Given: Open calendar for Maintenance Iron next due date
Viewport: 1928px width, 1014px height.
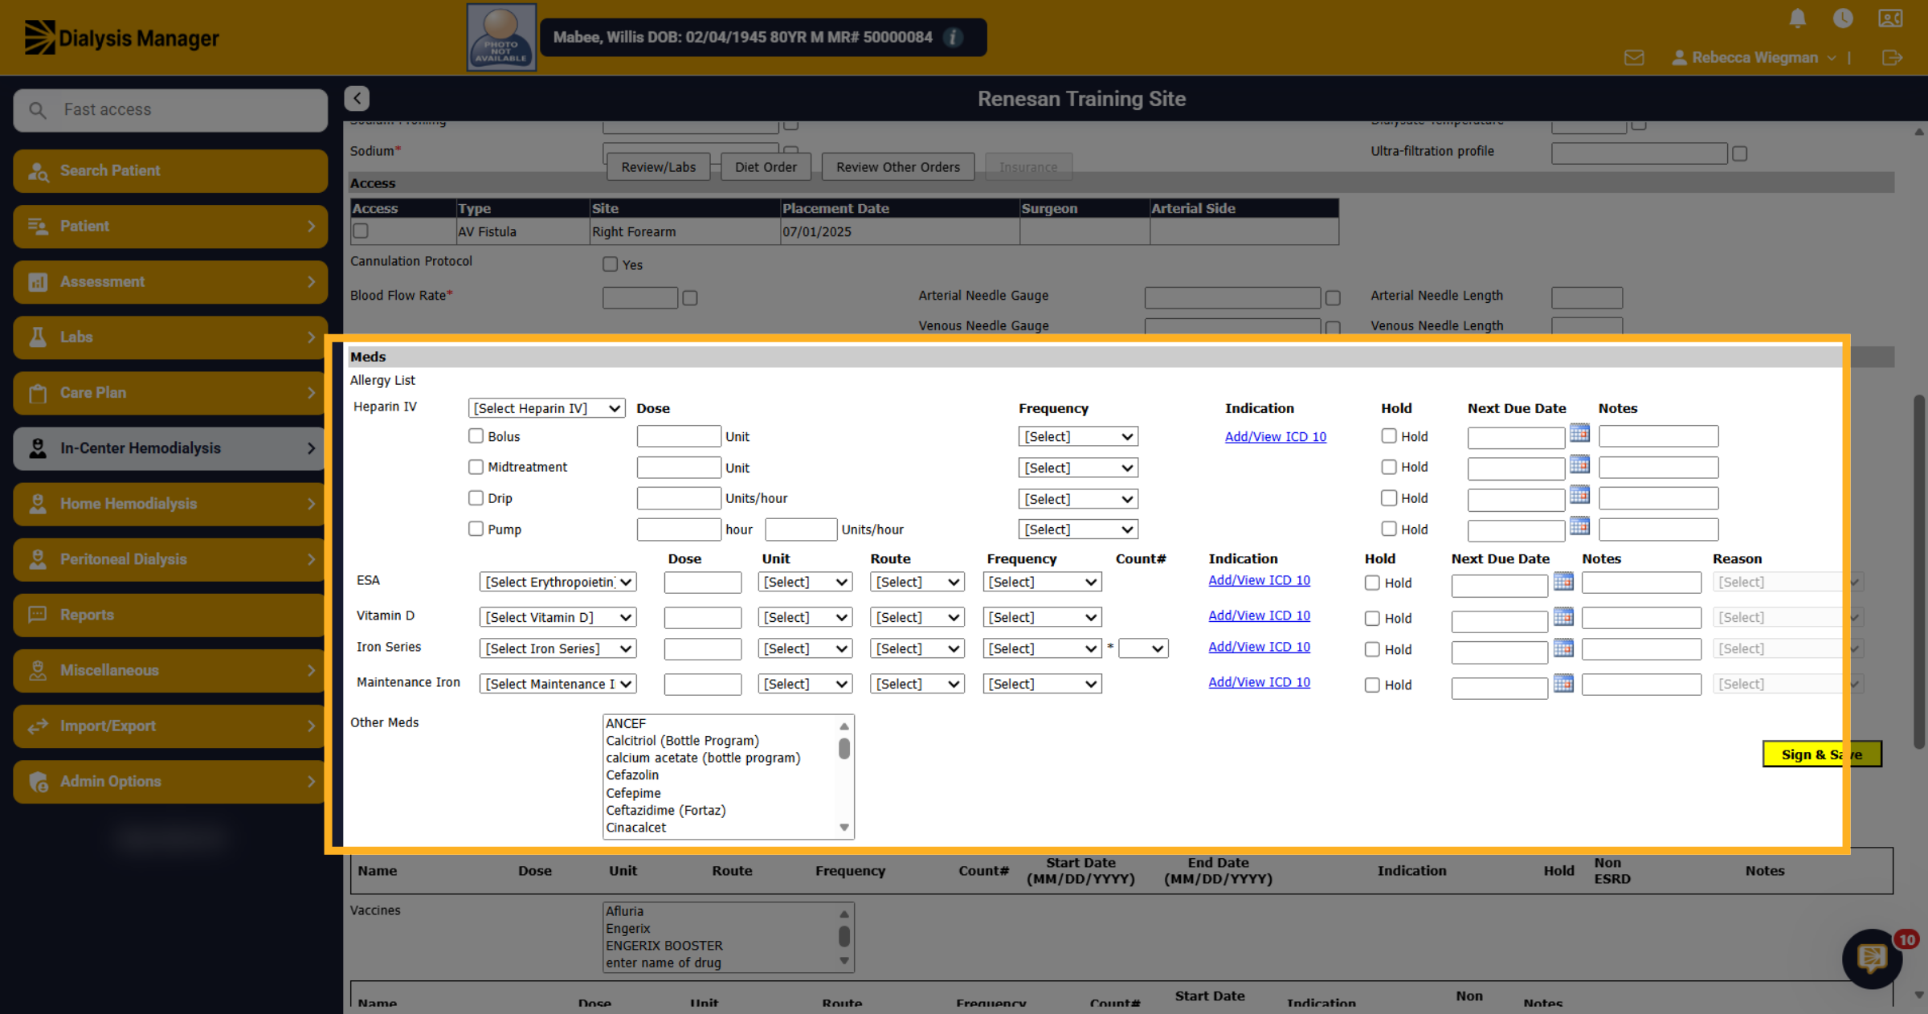Looking at the screenshot, I should 1563,683.
